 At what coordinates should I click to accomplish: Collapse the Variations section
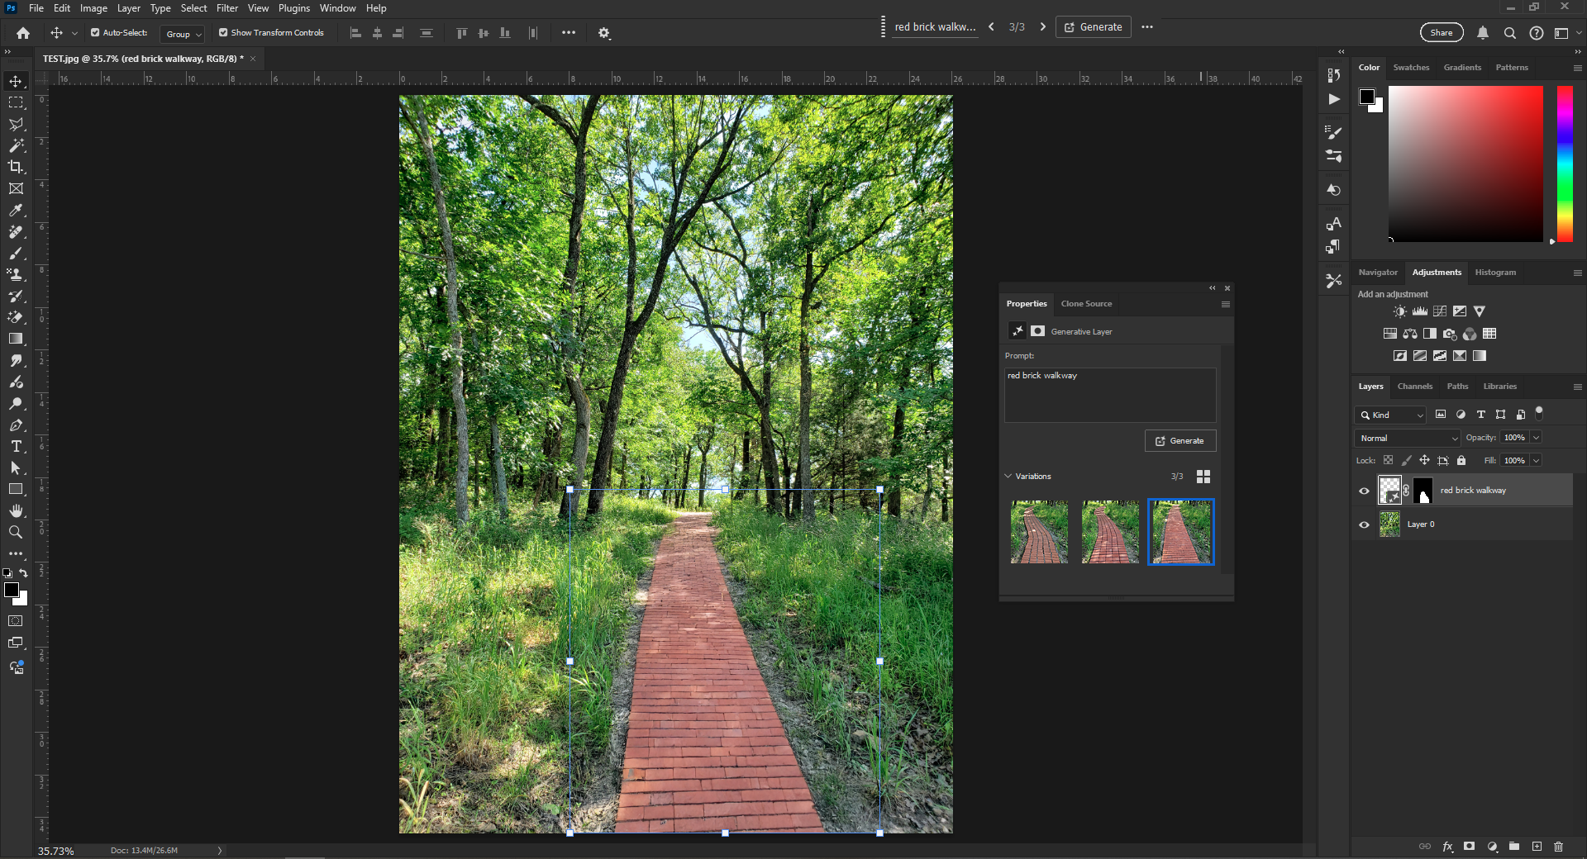[x=1008, y=476]
